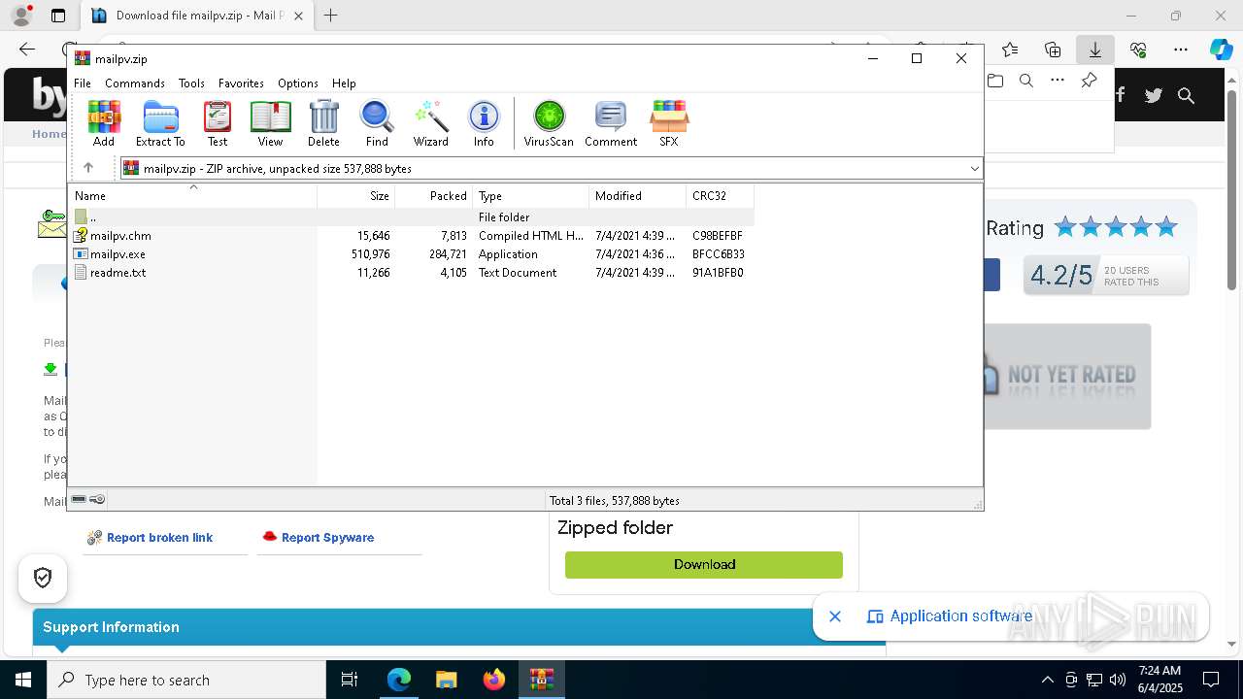Open Edge Collections icon
Screen dimensions: 1243x699
[x=1053, y=50]
